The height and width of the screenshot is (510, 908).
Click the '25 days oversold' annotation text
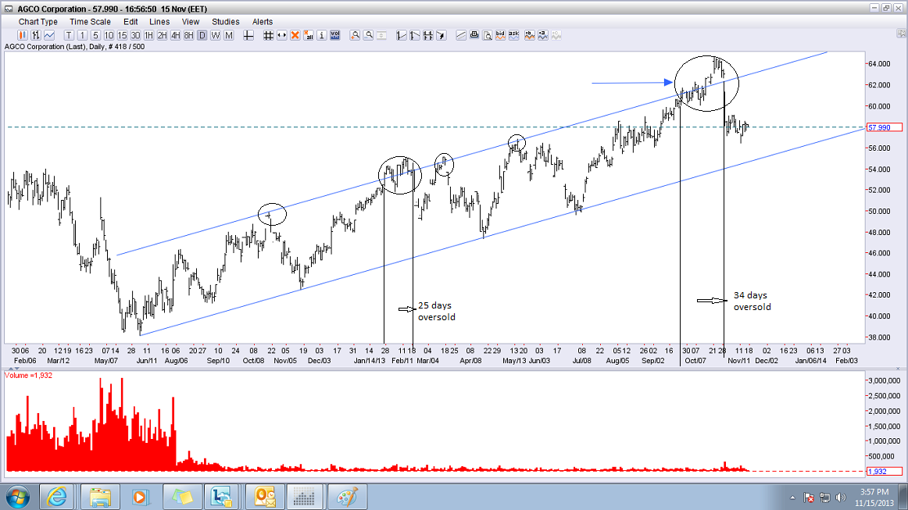[437, 311]
